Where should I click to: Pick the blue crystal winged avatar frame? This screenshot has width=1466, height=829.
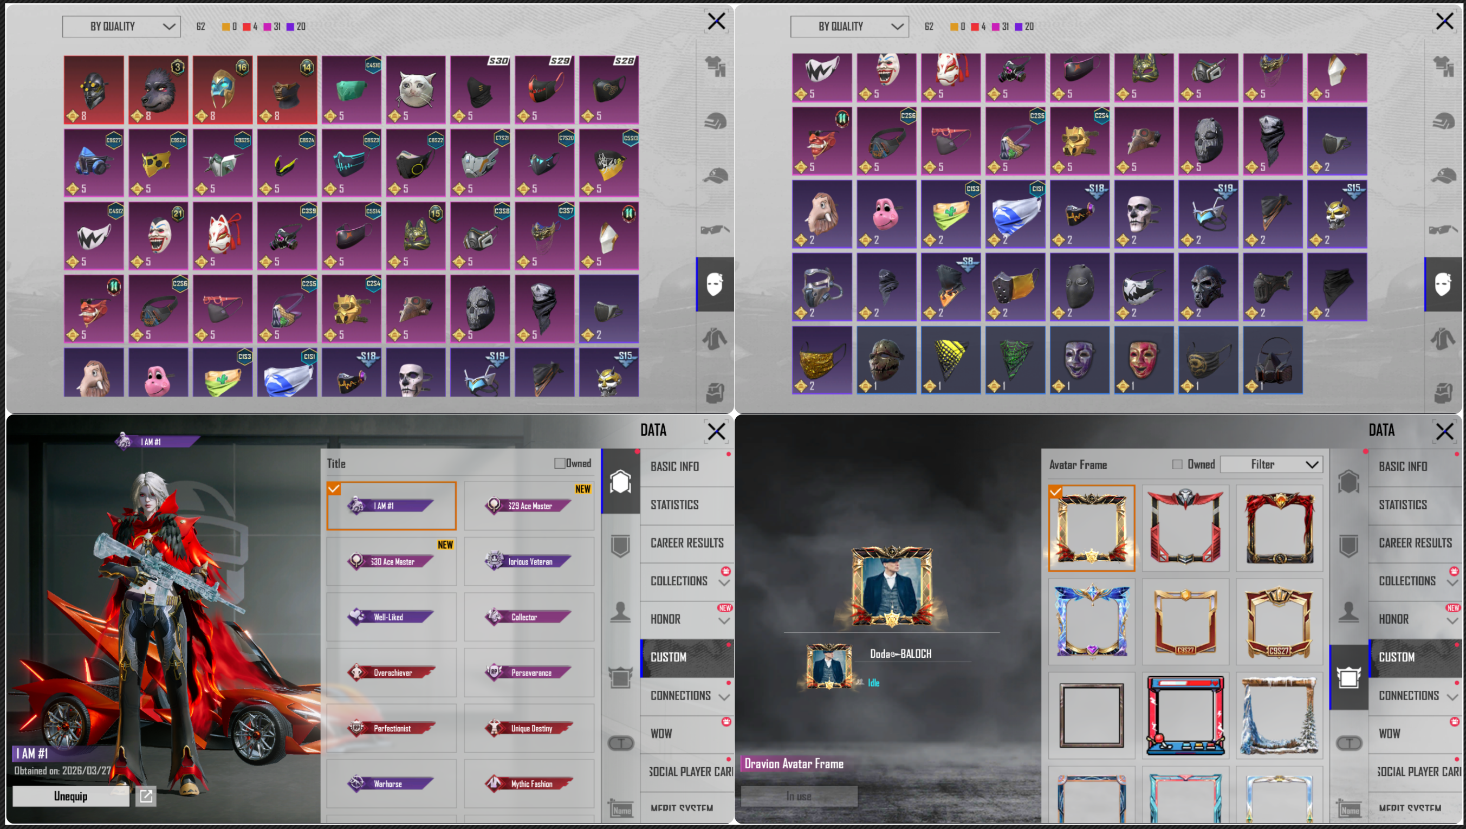point(1092,622)
